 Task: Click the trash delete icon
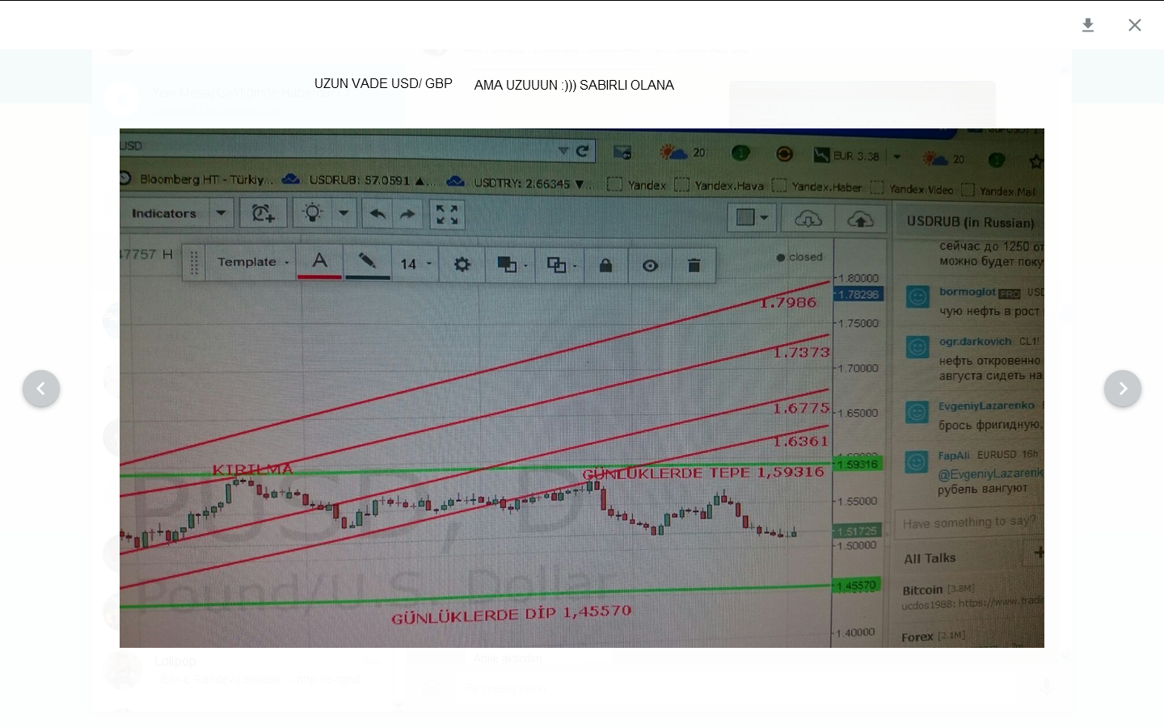(x=694, y=266)
